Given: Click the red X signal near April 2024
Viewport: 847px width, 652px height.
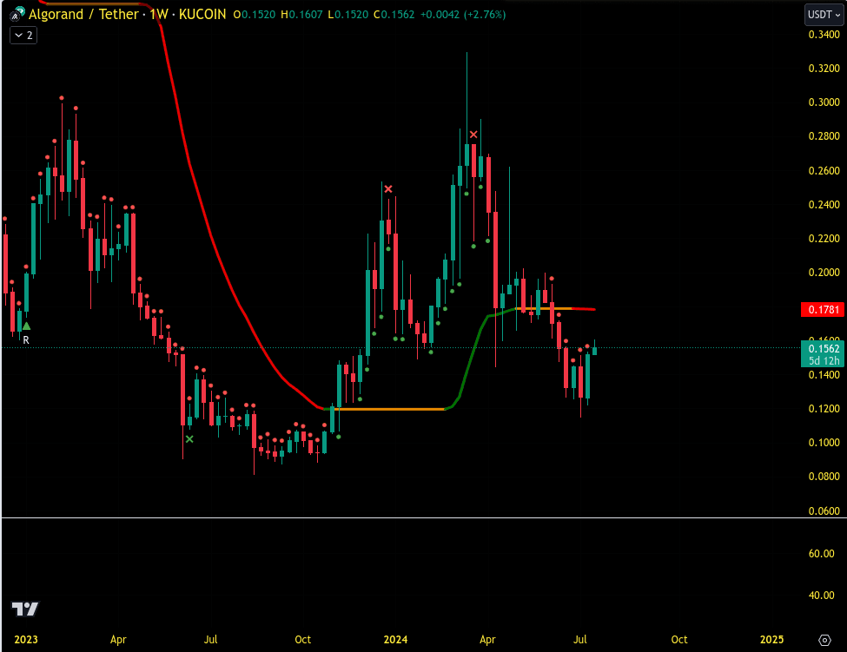Looking at the screenshot, I should pyautogui.click(x=473, y=135).
